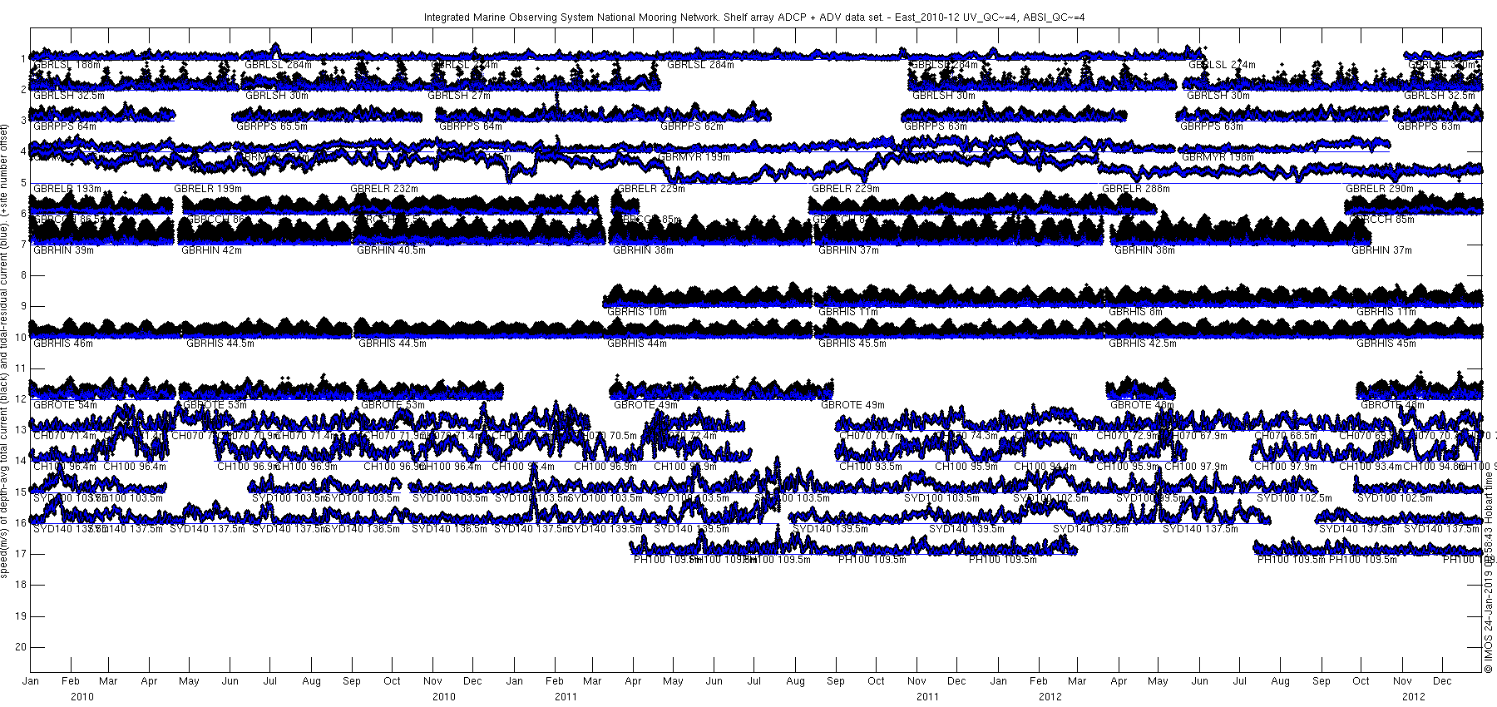Click the 'GBRHIS 44m' mooring label
Screen dimensions: 1497x707
(637, 344)
